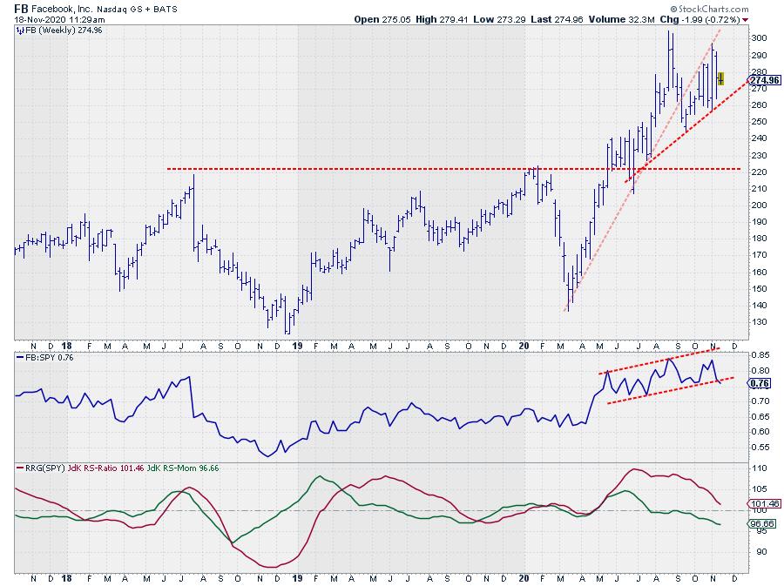This screenshot has height=586, width=784.
Task: Click the 96.66 RS-Mom value tag
Action: (763, 524)
